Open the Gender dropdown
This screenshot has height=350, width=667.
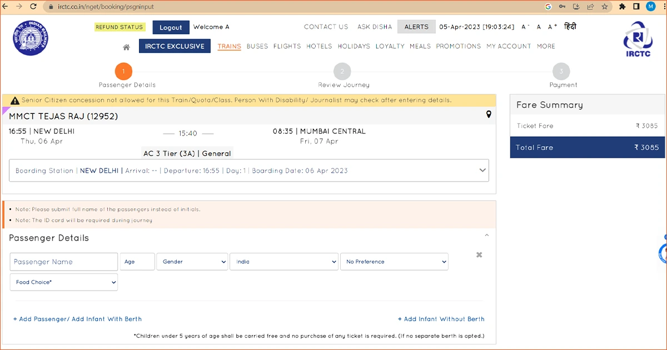click(192, 262)
